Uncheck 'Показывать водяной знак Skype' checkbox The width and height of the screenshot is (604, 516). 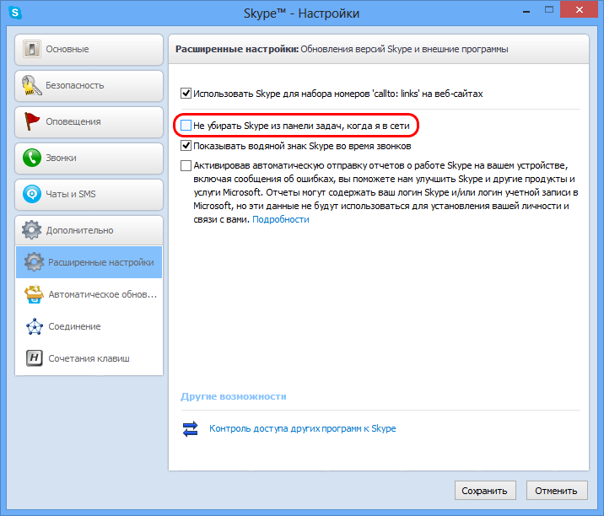pos(186,146)
